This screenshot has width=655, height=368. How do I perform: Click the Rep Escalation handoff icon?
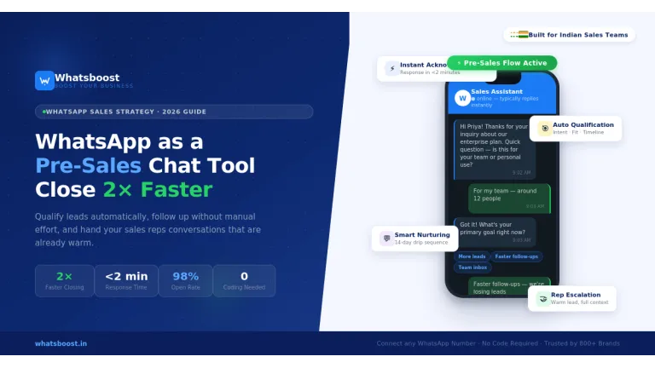[543, 299]
